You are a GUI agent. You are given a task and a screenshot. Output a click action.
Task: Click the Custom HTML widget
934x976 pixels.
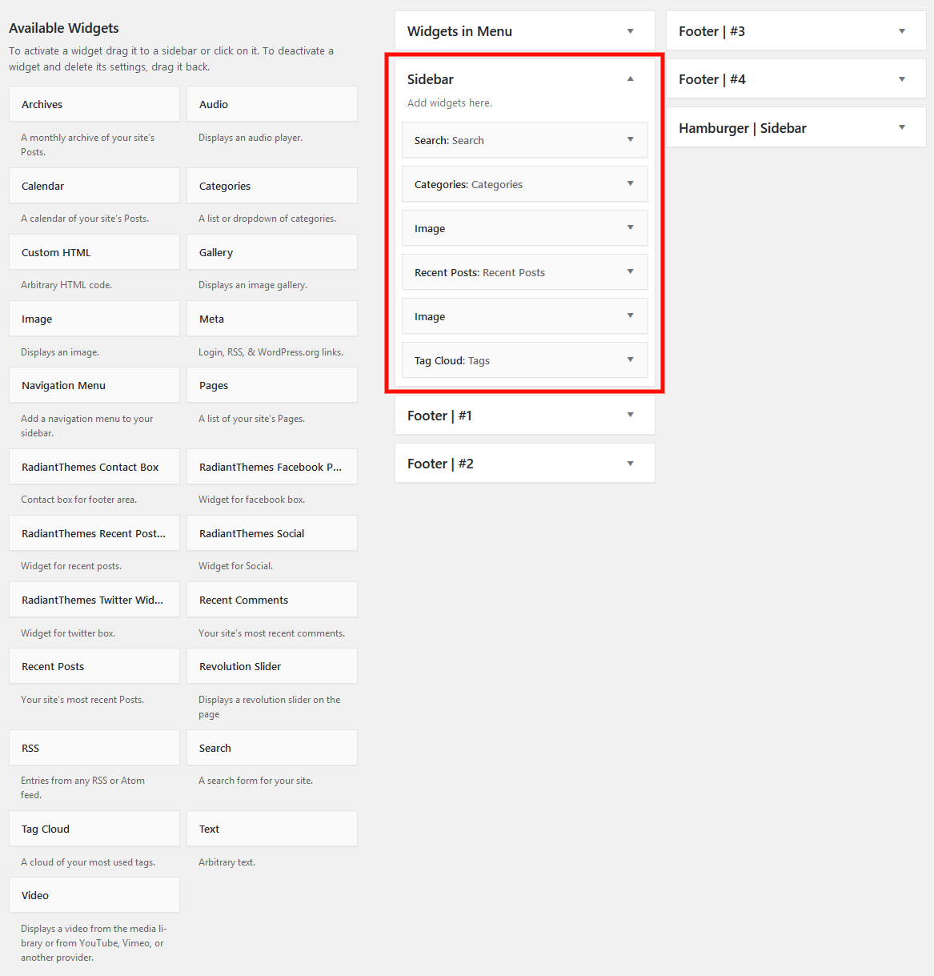coord(94,252)
